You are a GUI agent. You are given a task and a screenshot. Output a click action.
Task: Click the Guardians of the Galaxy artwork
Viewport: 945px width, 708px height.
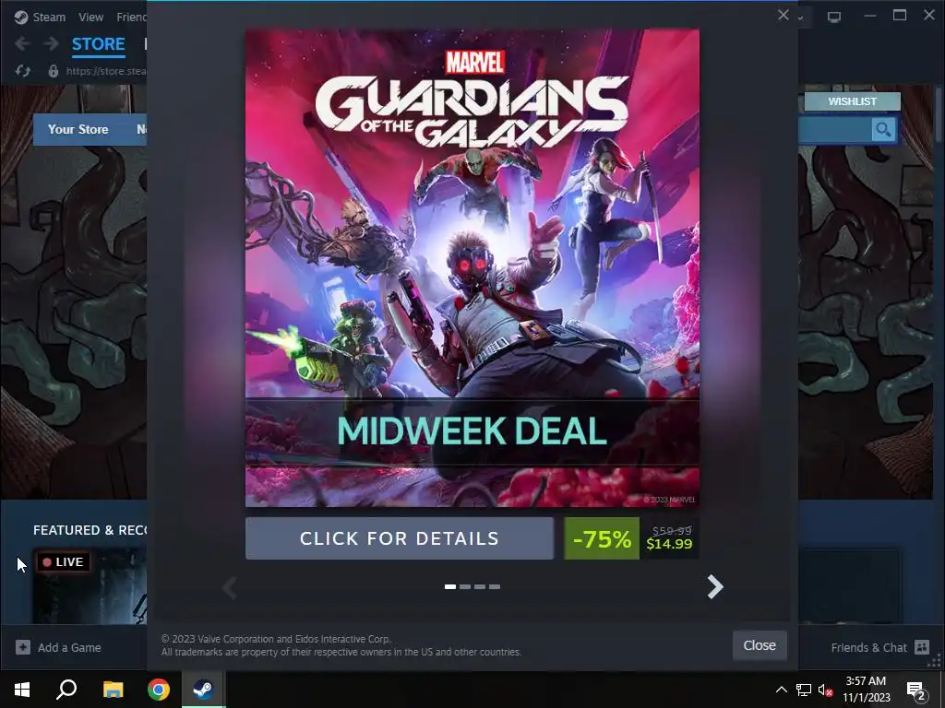(x=472, y=268)
